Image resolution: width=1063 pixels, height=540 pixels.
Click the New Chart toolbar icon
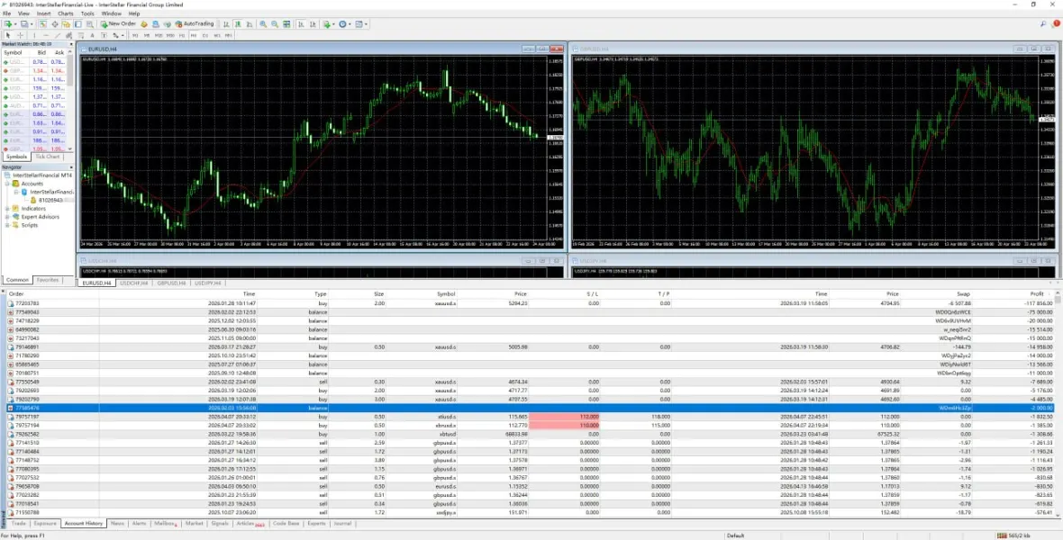pyautogui.click(x=8, y=23)
